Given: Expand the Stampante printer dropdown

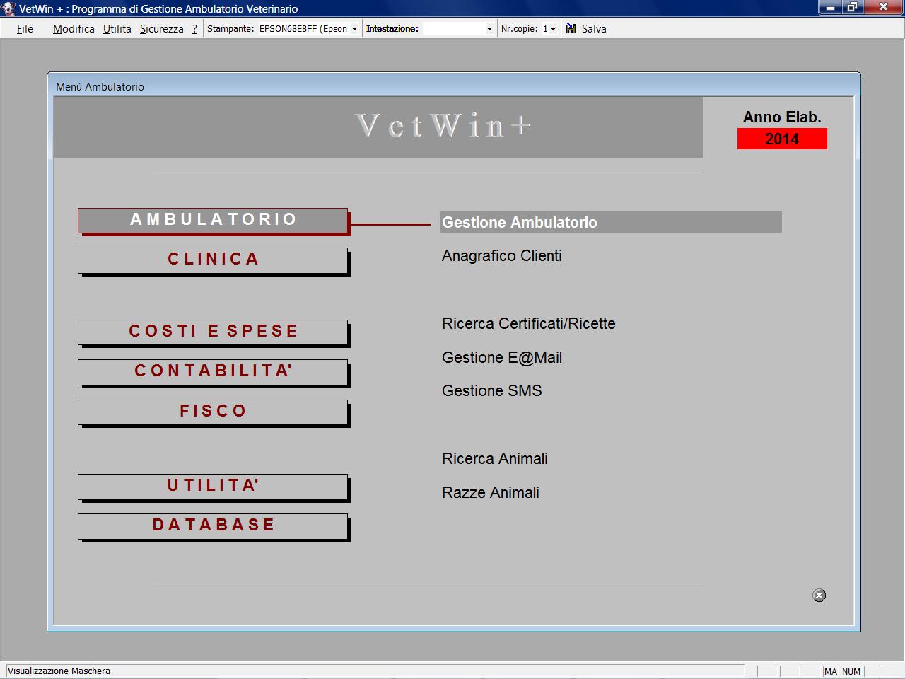Looking at the screenshot, I should click(354, 29).
